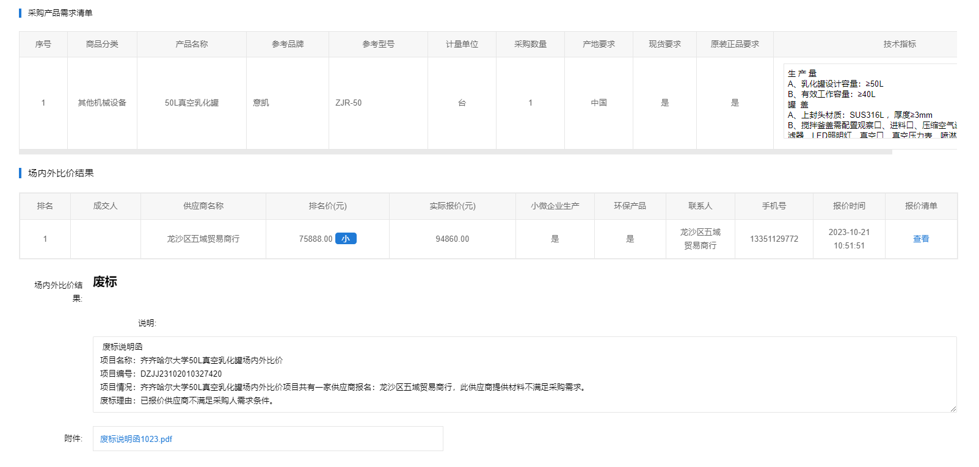Click the horizontal scrollbar under the product table

click(455, 152)
